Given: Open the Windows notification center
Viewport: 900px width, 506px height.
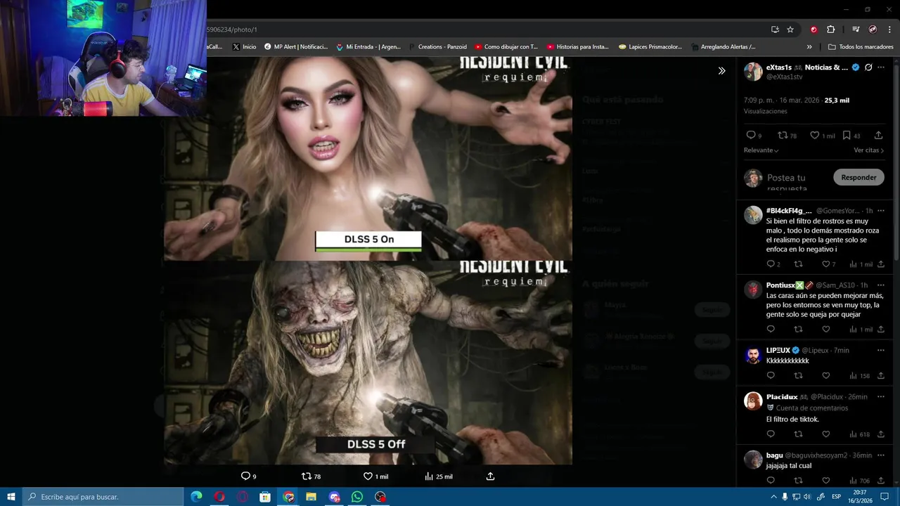Looking at the screenshot, I should click(x=885, y=497).
